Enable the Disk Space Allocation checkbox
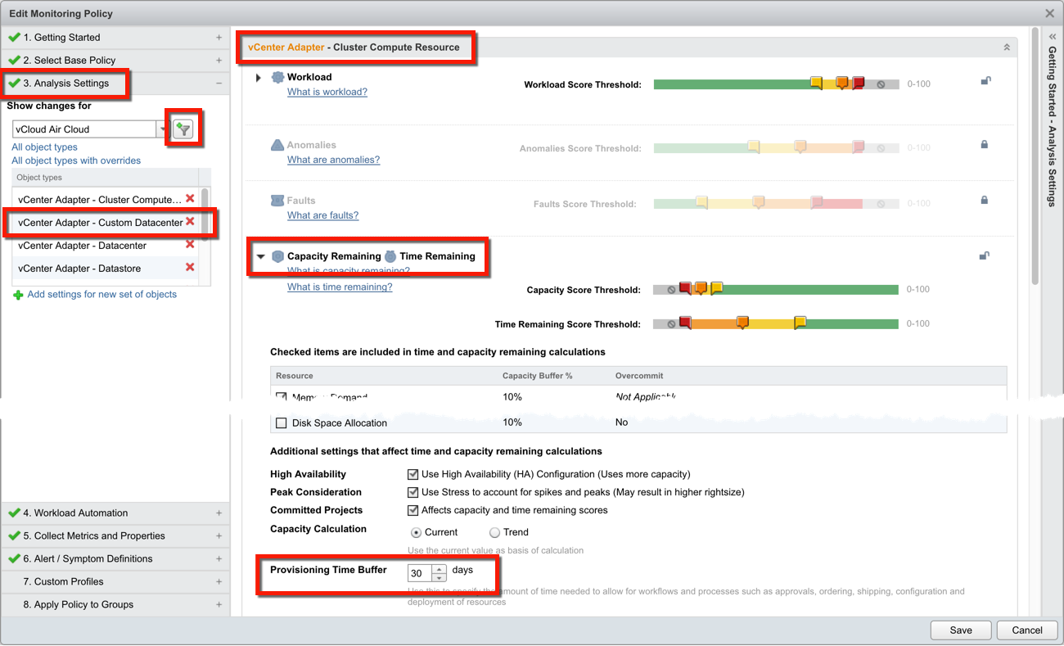The width and height of the screenshot is (1064, 646). coord(282,422)
